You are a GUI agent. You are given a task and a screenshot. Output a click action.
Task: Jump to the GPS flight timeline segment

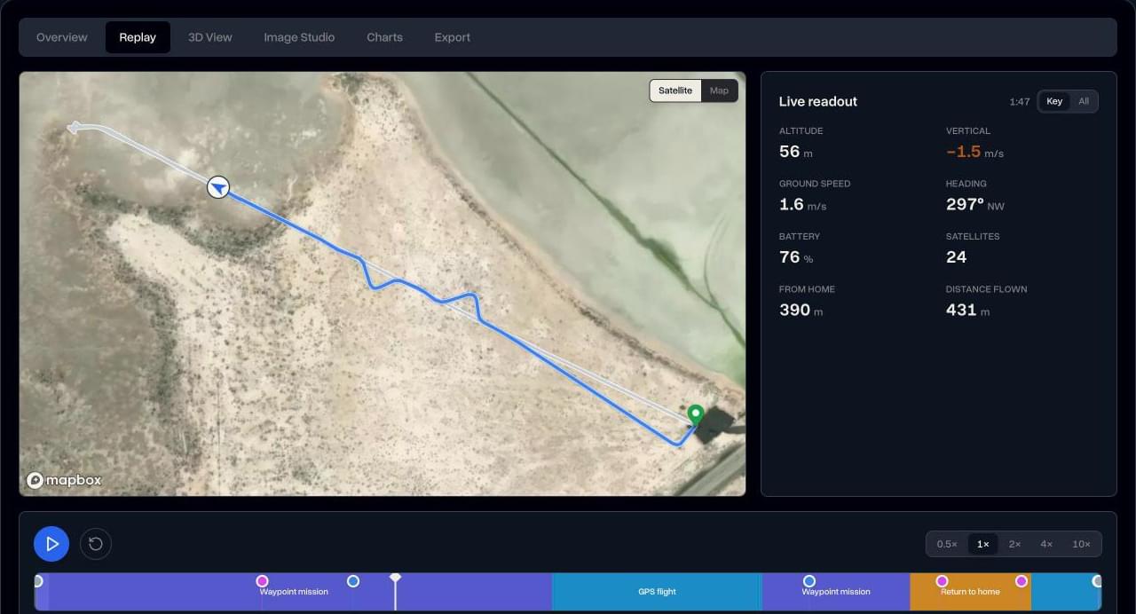[657, 592]
